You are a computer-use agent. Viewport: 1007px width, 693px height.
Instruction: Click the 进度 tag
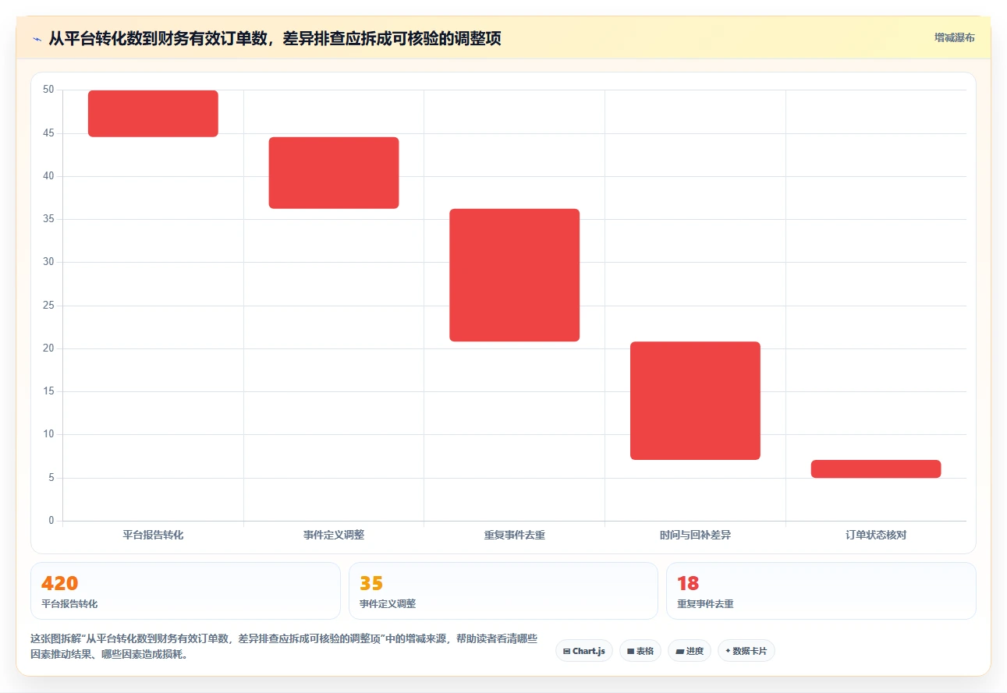690,651
